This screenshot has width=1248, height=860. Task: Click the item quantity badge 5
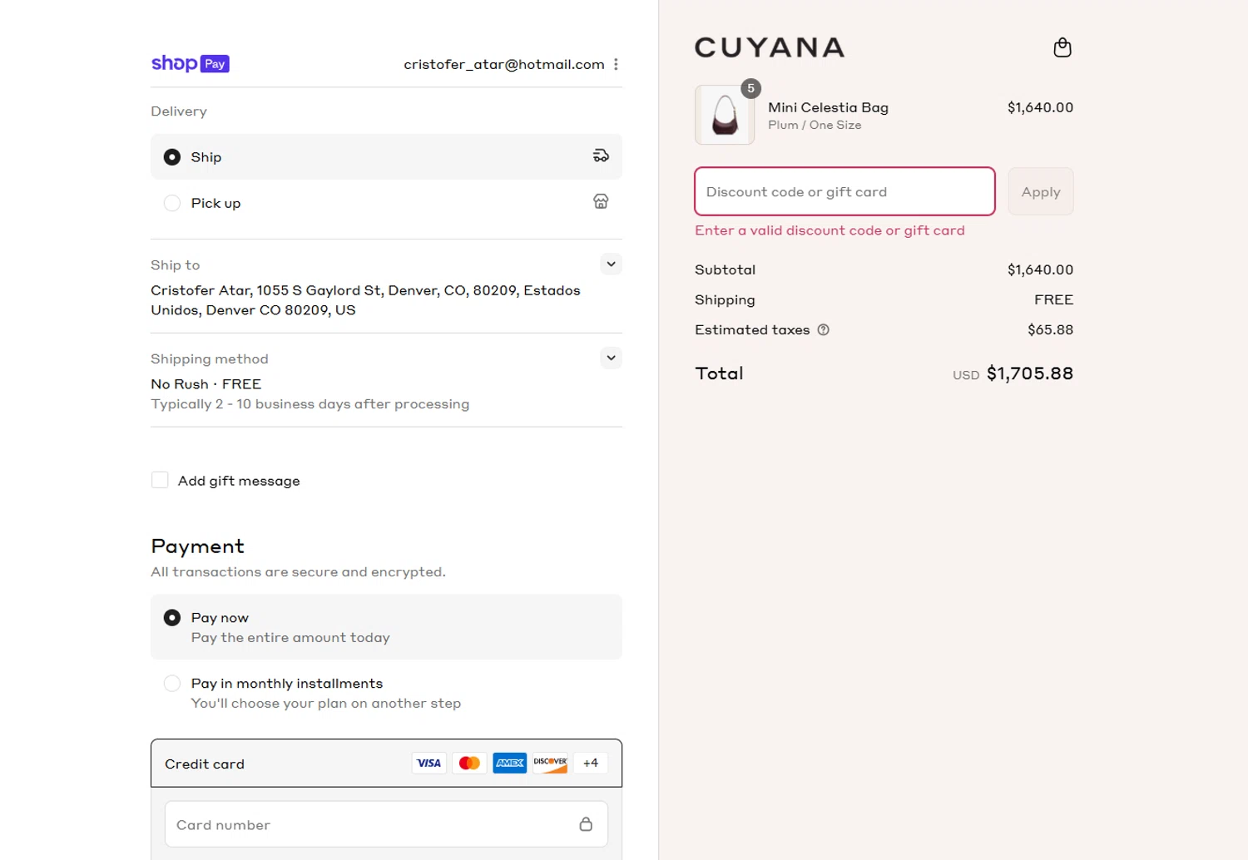[x=750, y=88]
